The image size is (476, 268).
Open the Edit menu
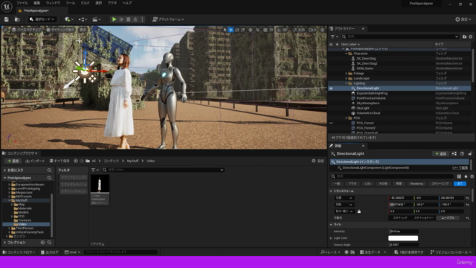(36, 3)
